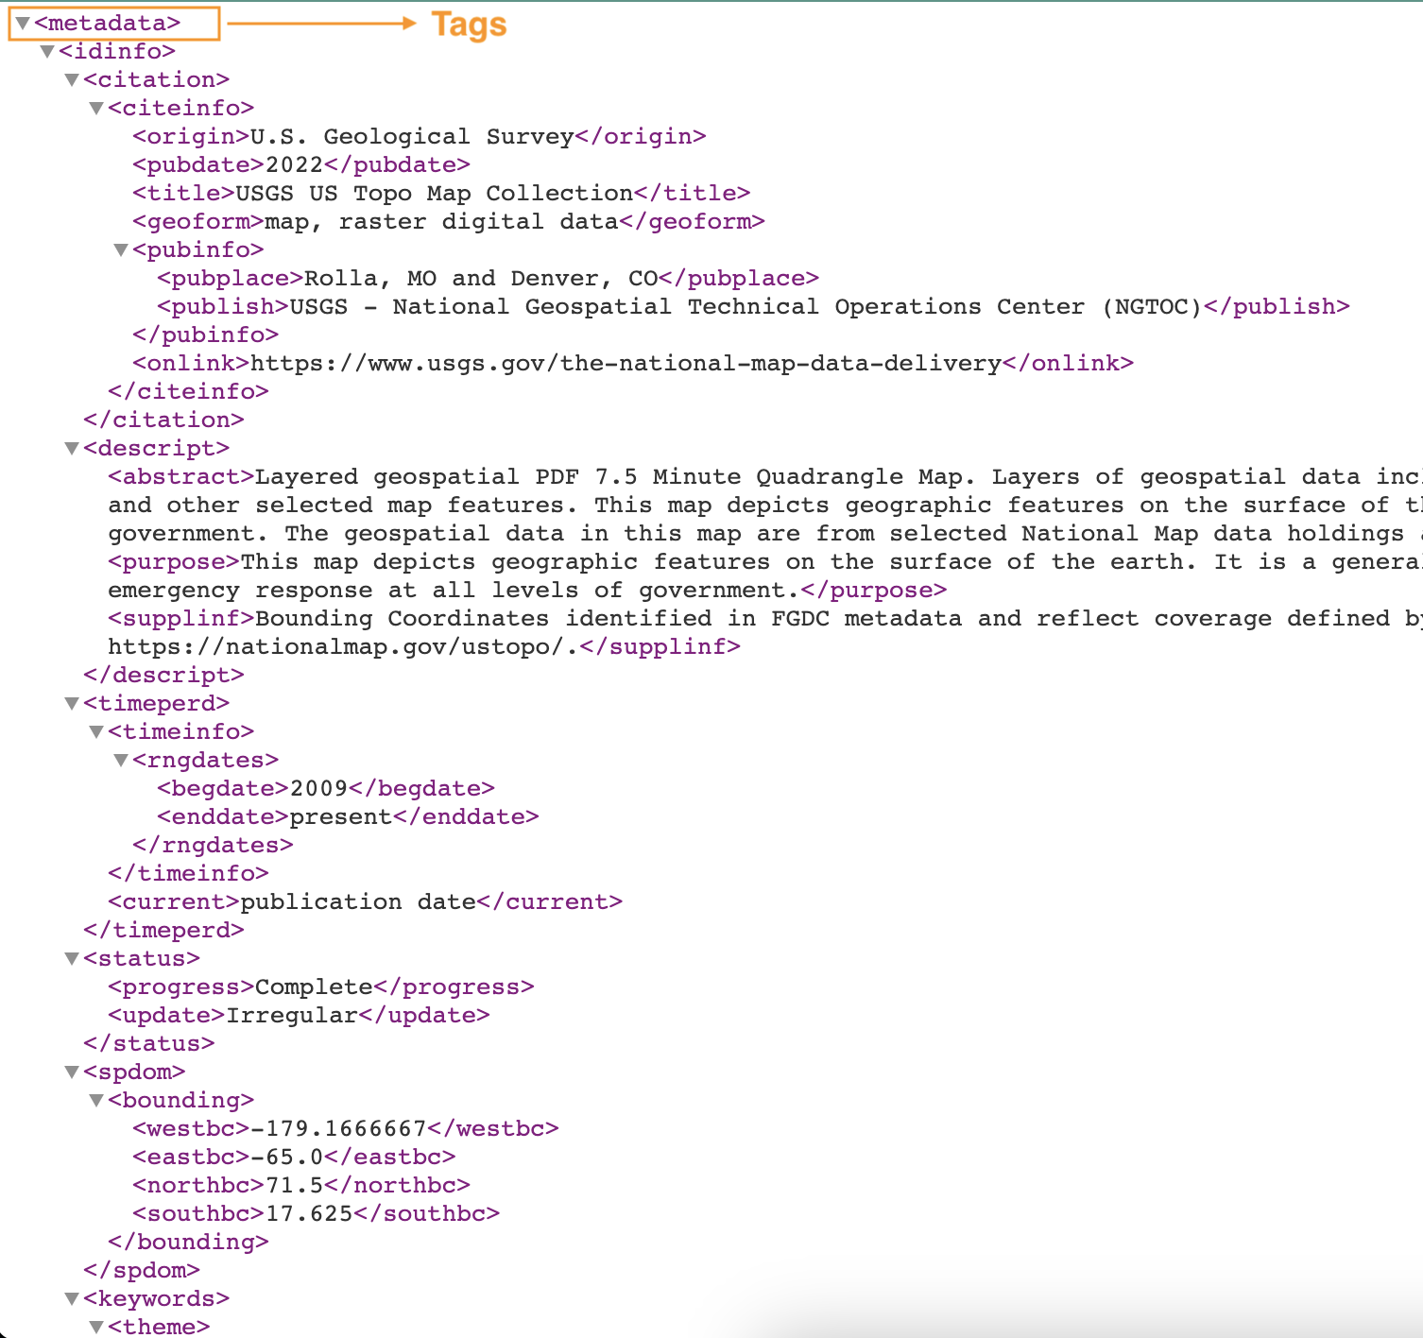Collapse the citeinfo element triangle
1423x1338 pixels.
tap(96, 108)
